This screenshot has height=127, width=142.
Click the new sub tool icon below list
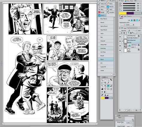(x=112, y=74)
